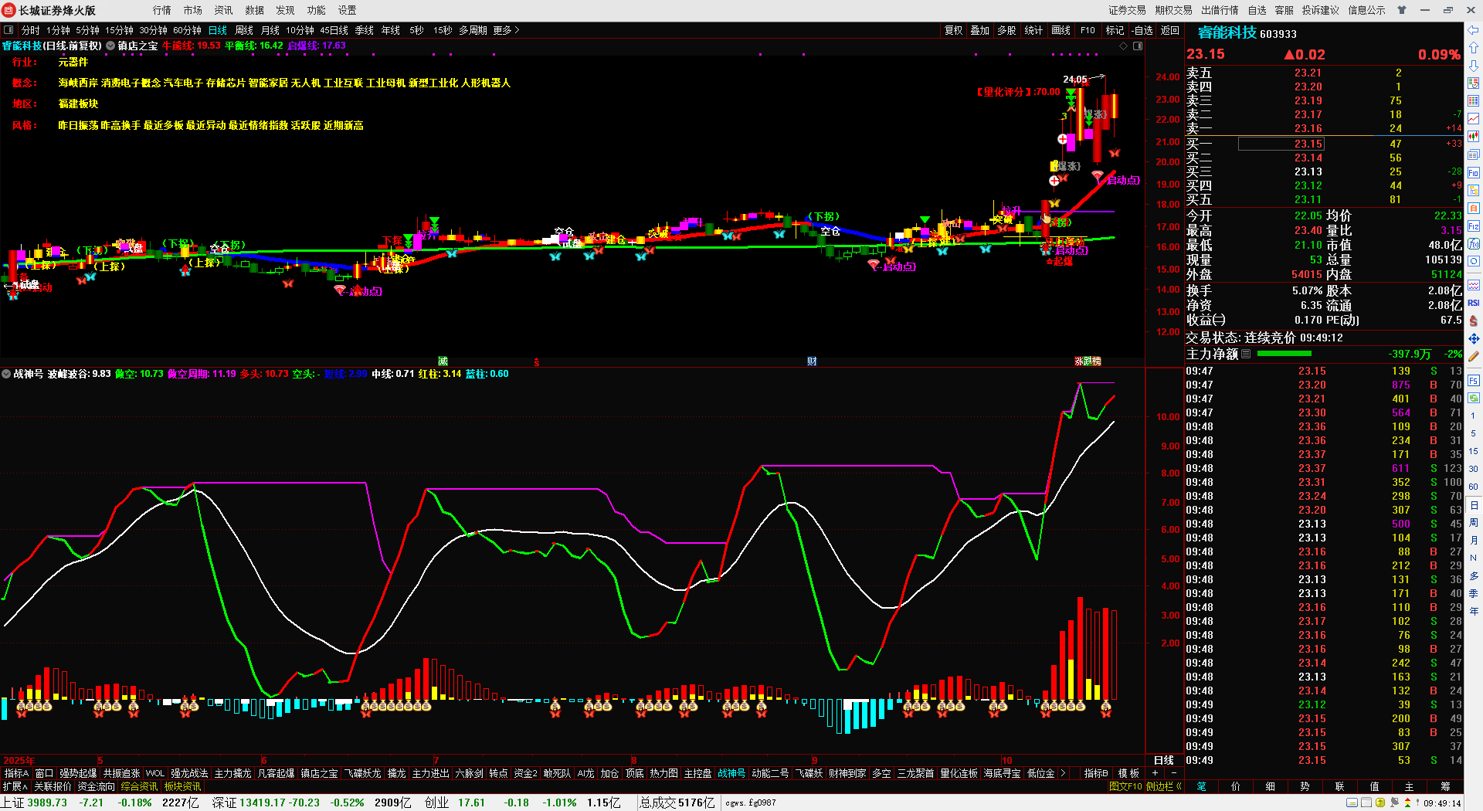The width and height of the screenshot is (1483, 811).
Task: Expand the 扩展 panel toggle
Action: 15,786
